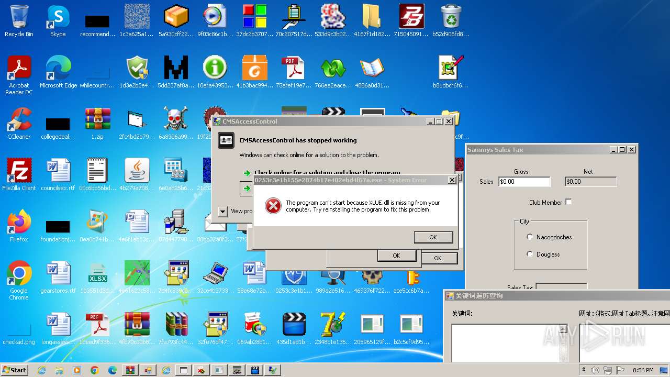Select the green info icon 10efa43953...
The image size is (670, 377).
pos(215,72)
